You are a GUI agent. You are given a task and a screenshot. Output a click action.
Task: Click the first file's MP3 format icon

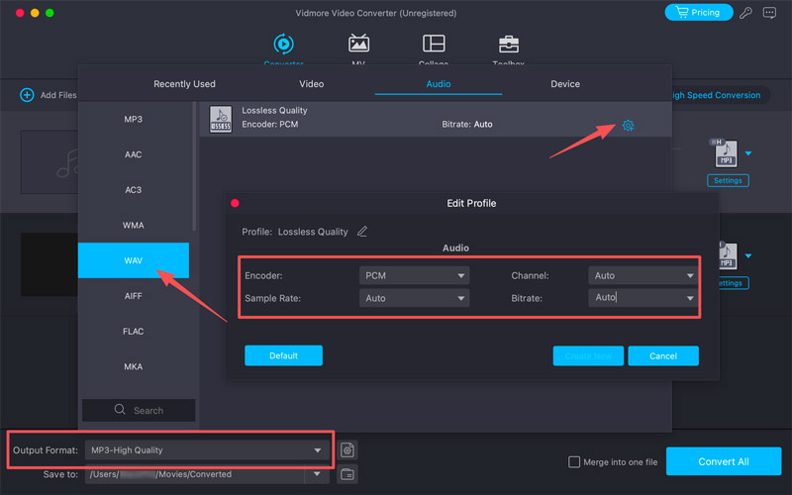point(727,154)
